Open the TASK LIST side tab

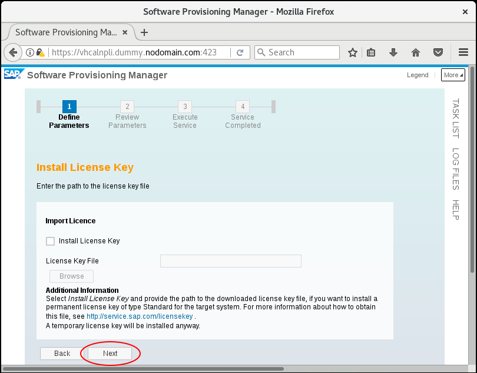tap(455, 118)
